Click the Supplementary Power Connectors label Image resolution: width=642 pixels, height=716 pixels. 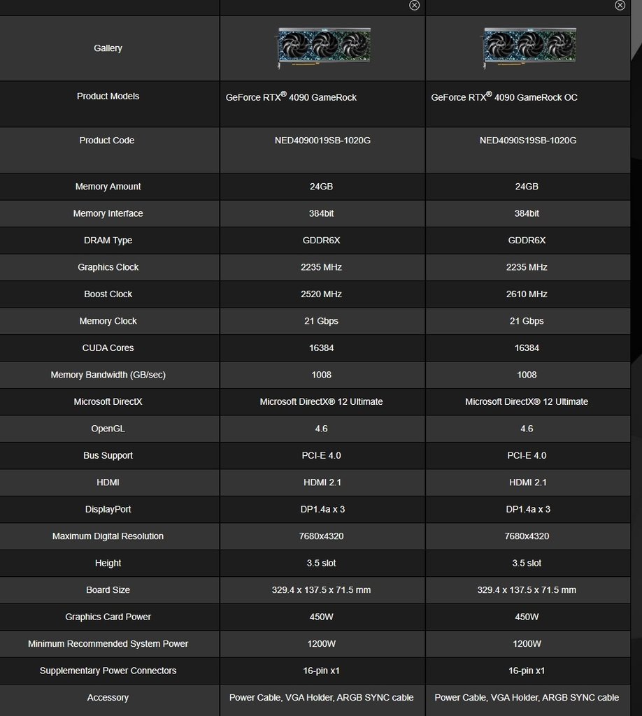pos(108,671)
